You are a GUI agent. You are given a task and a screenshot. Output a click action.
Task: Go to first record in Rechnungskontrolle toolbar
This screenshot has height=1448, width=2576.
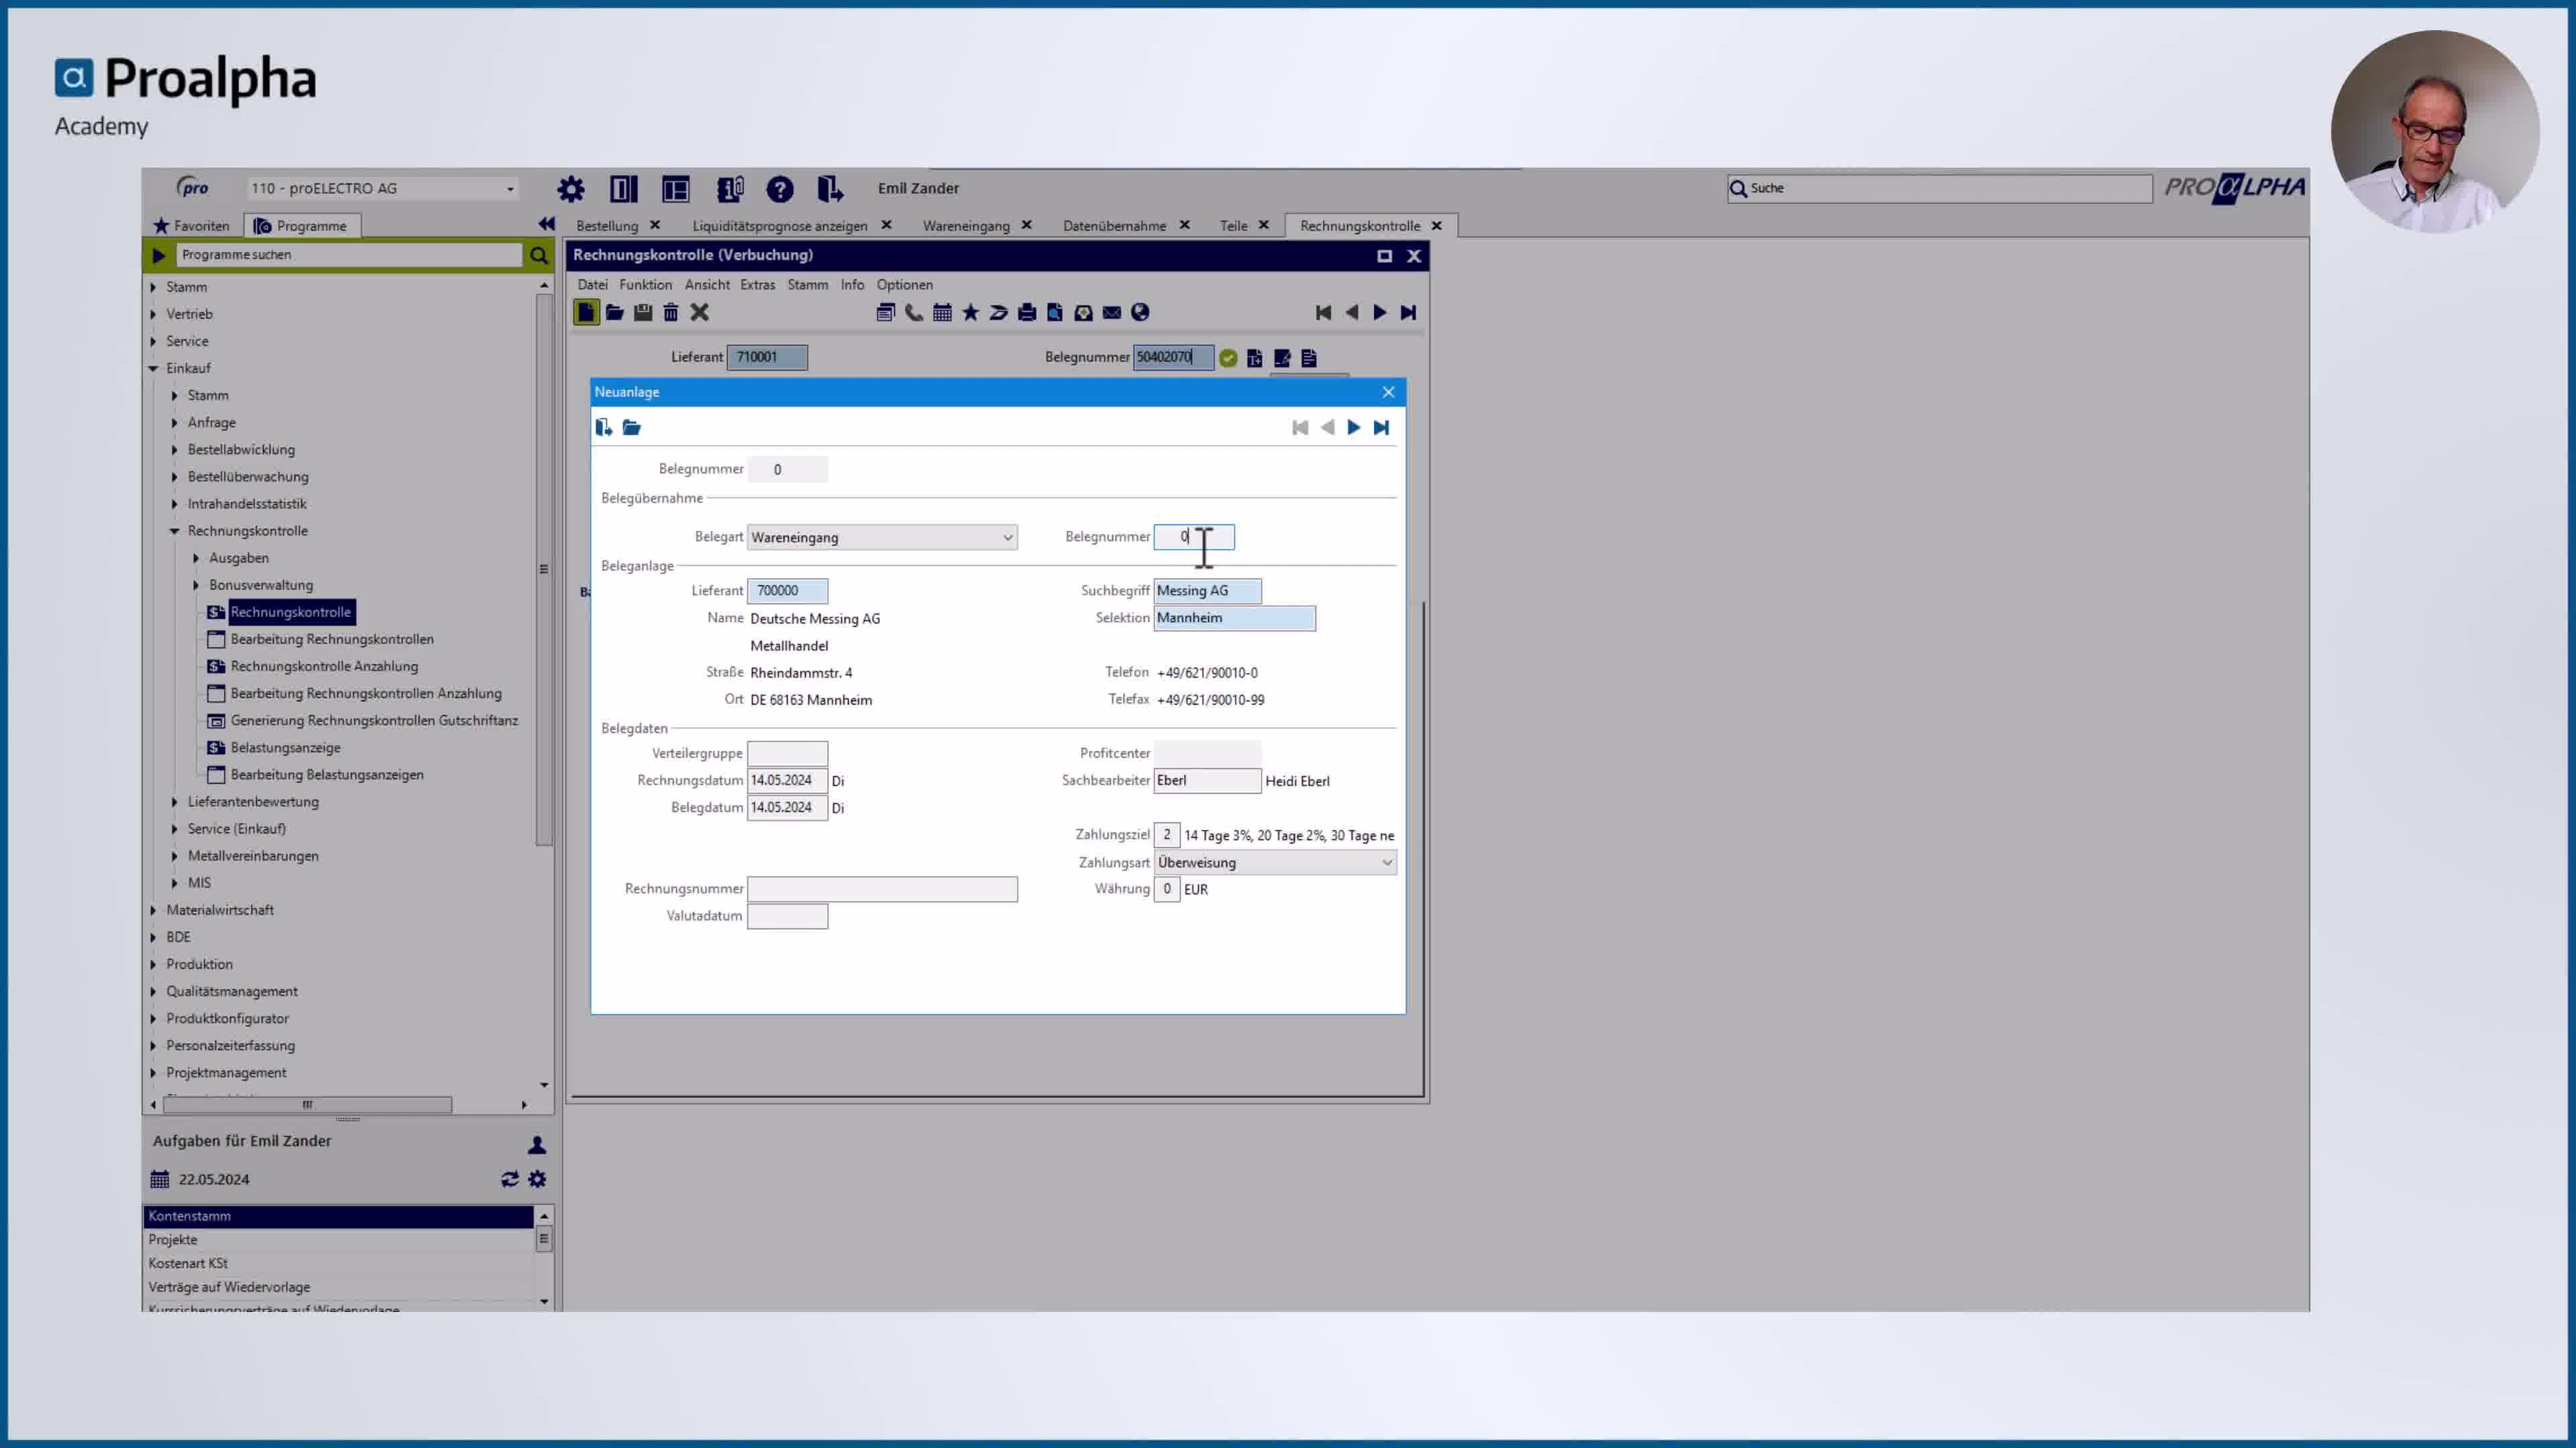[x=1323, y=313]
